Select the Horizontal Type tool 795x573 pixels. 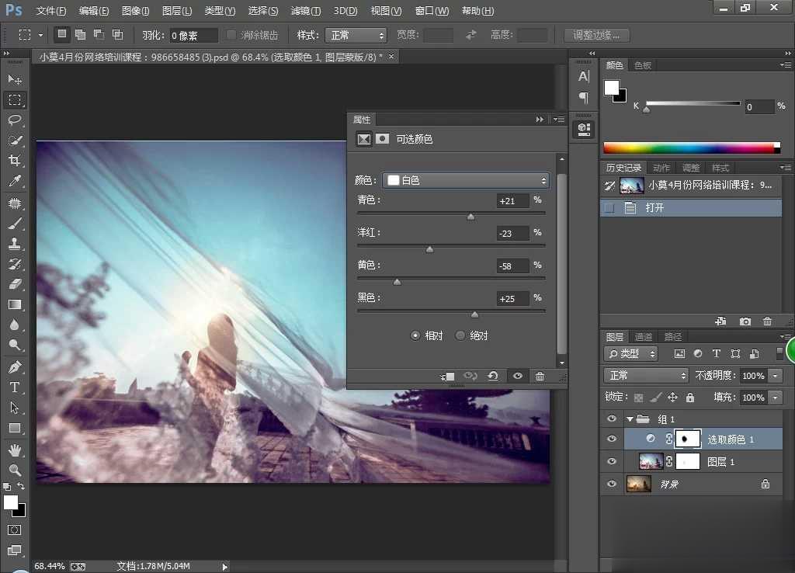click(x=15, y=387)
